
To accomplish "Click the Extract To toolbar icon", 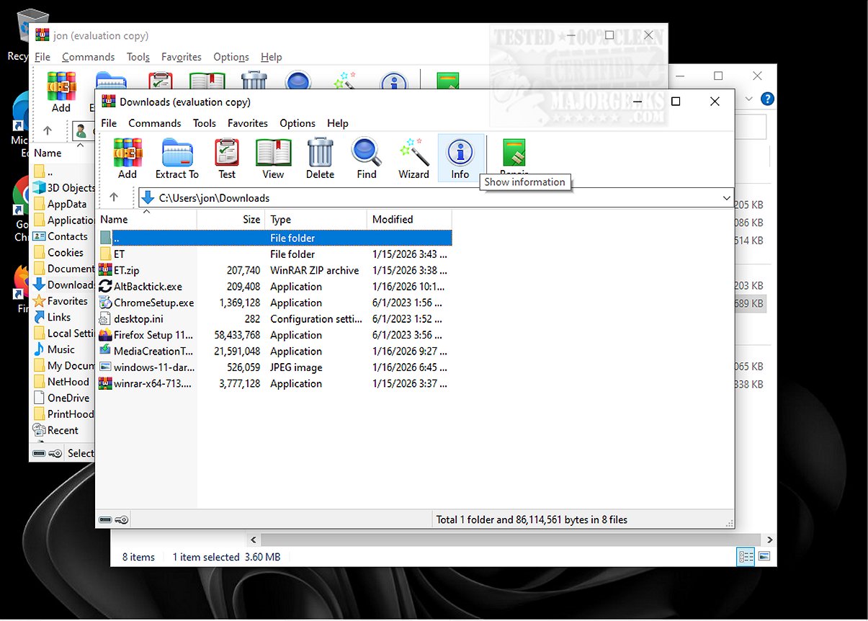I will click(176, 158).
